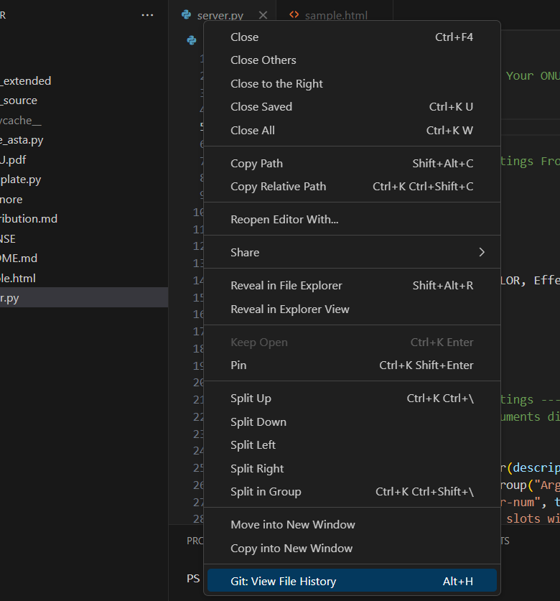Choose Close All menu entry
Viewport: 560px width, 601px height.
[x=352, y=130]
